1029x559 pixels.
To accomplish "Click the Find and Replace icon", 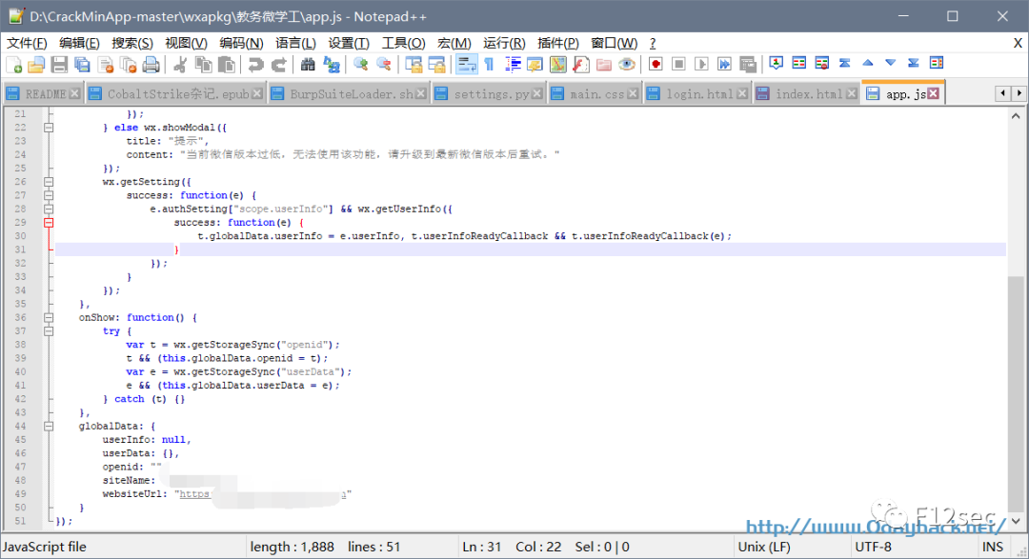I will [332, 65].
